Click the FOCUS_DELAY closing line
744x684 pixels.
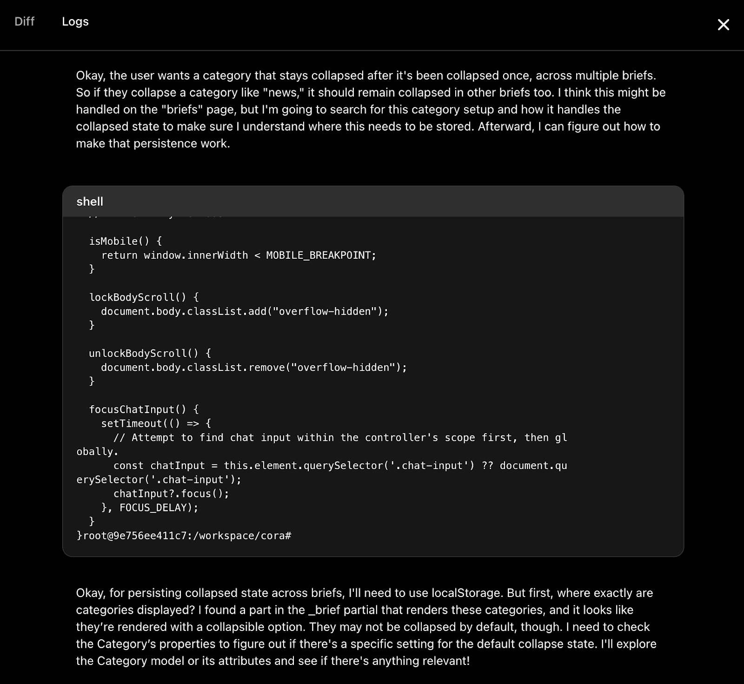pyautogui.click(x=150, y=508)
